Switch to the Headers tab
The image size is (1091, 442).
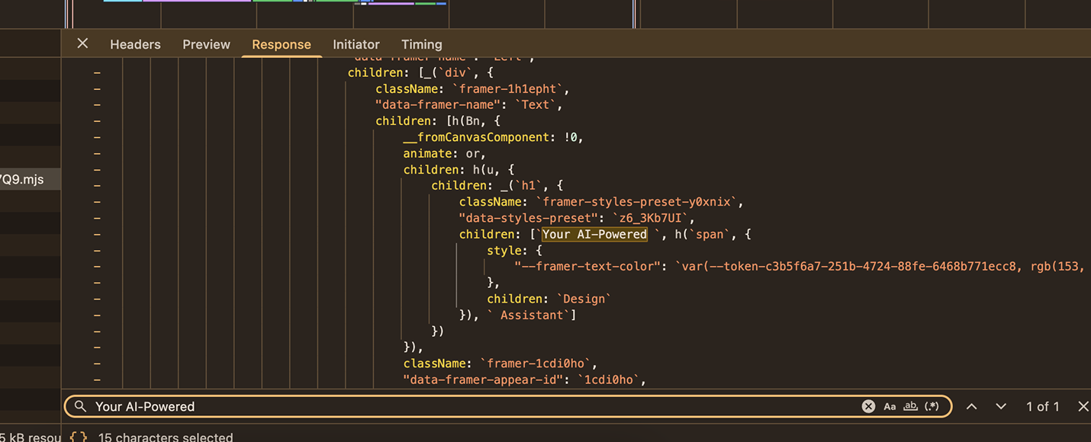click(x=135, y=44)
